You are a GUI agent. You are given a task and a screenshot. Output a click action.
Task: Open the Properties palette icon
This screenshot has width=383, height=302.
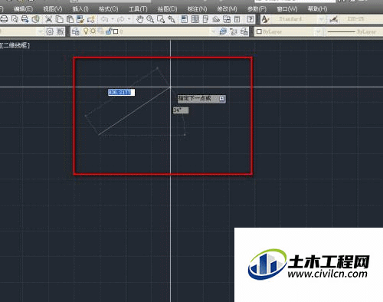click(x=185, y=19)
